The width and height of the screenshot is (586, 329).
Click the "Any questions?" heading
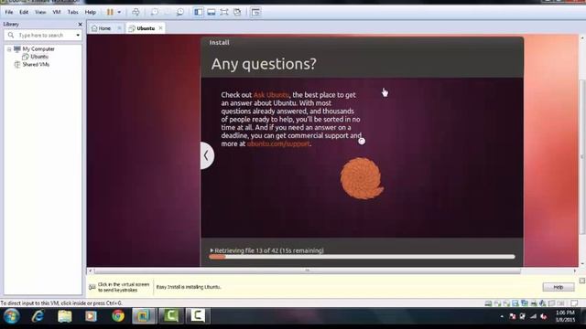(x=264, y=64)
